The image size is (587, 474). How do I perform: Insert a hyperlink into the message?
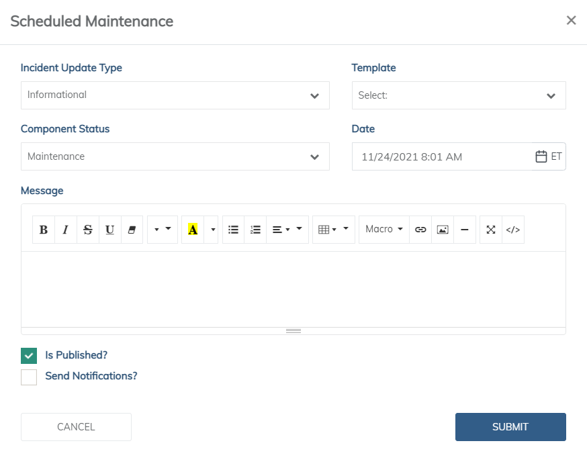pyautogui.click(x=420, y=230)
